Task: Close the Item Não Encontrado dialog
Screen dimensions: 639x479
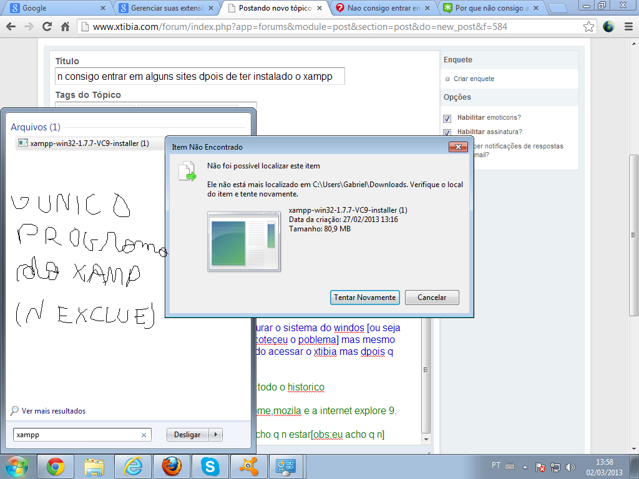Action: (x=458, y=147)
